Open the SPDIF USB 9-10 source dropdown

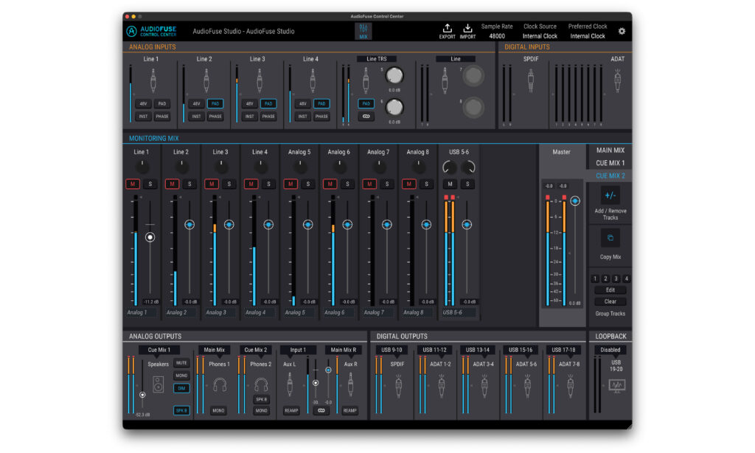pyautogui.click(x=392, y=350)
